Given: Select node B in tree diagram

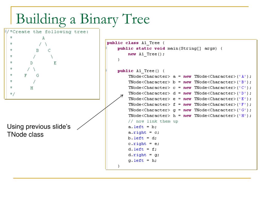Looking at the screenshot, I should [x=37, y=51].
